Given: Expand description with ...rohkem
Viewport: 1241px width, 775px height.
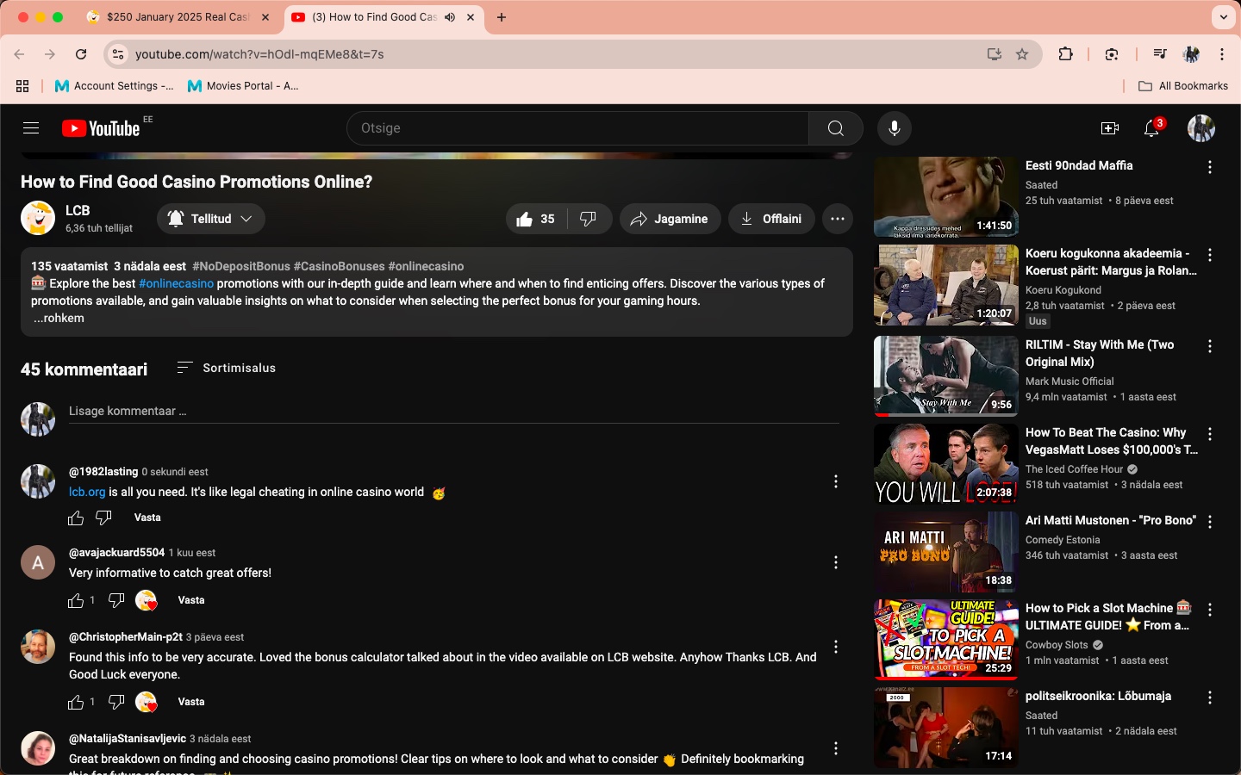Looking at the screenshot, I should [59, 318].
